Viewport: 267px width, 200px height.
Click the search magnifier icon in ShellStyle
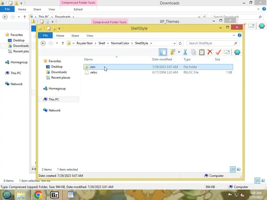pyautogui.click(x=236, y=43)
